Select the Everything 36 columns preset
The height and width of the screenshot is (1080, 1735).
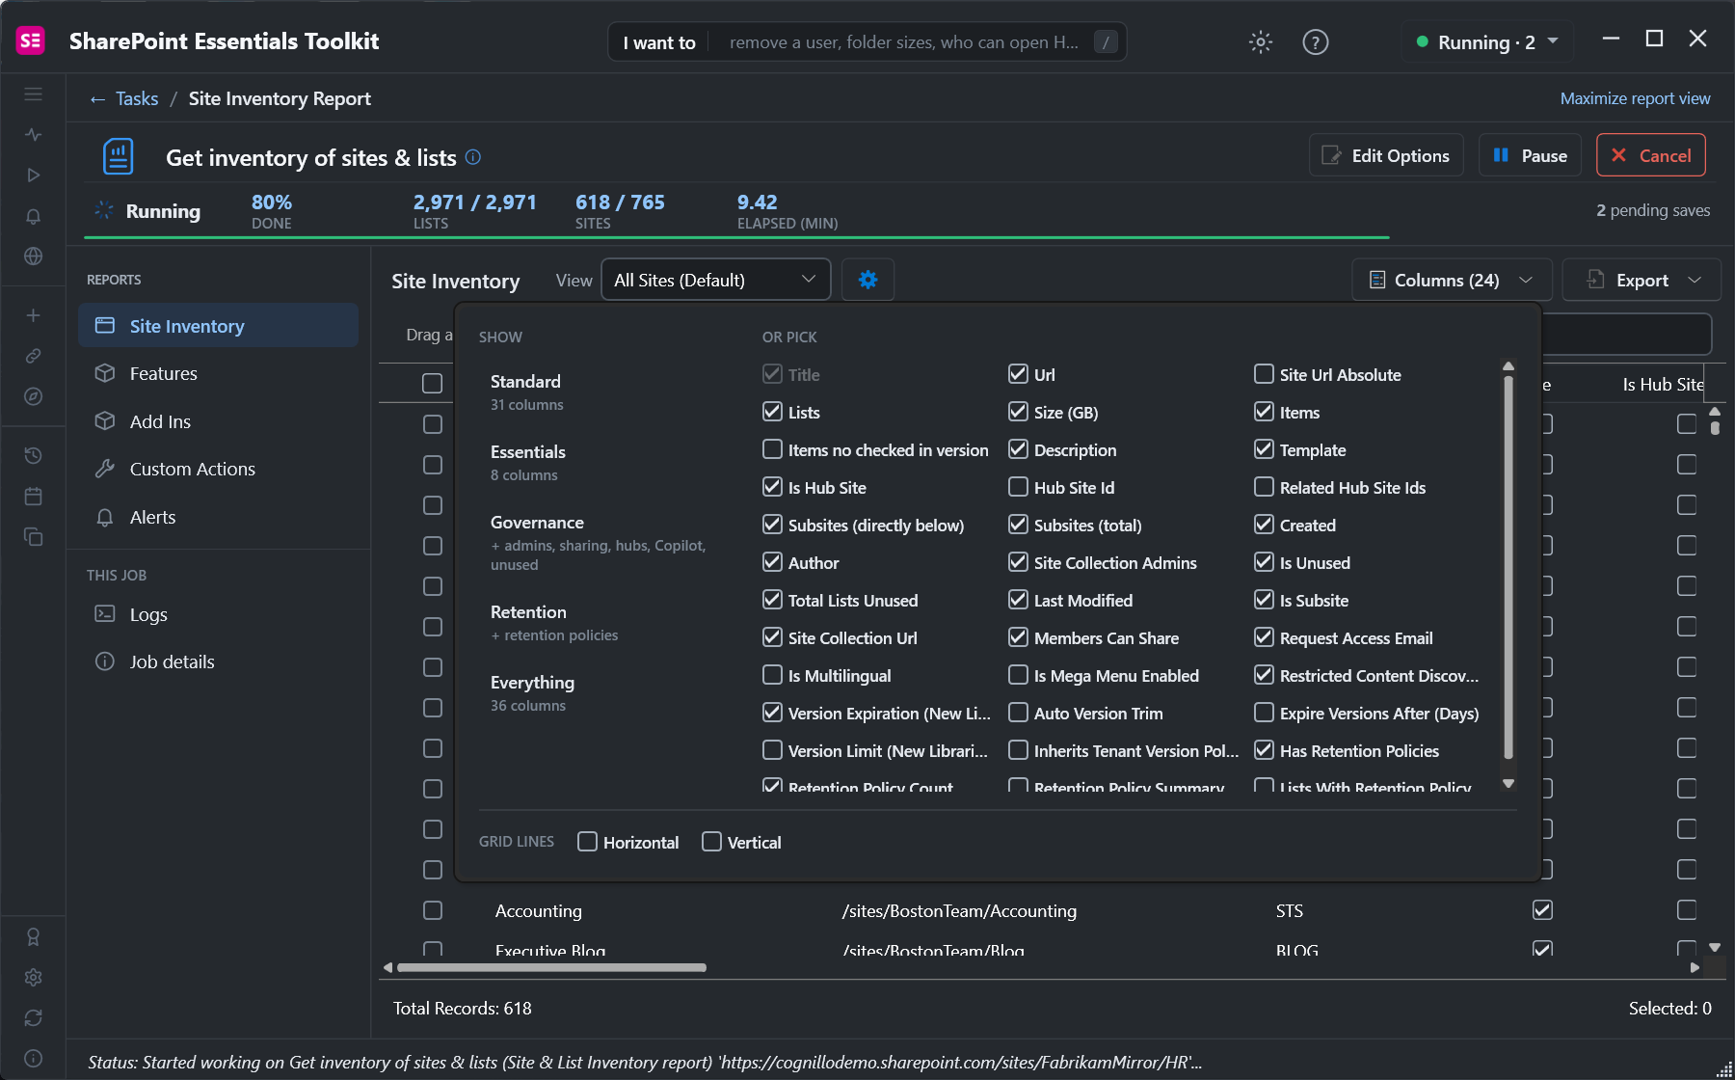click(532, 692)
